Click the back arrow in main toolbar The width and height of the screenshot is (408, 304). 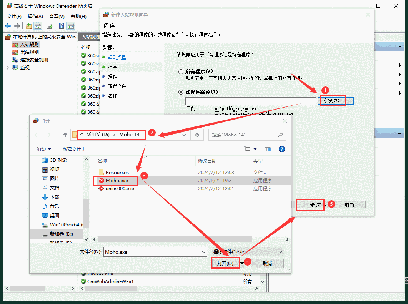tap(8, 26)
